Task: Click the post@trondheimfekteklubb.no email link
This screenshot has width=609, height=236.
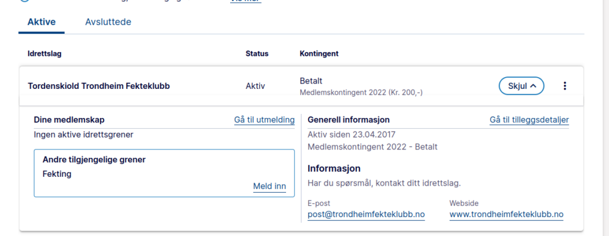Action: (x=366, y=215)
